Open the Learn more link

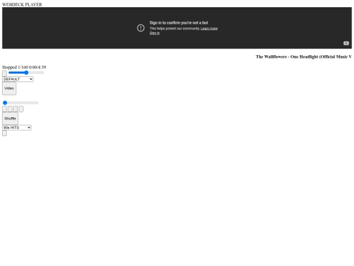(x=209, y=28)
